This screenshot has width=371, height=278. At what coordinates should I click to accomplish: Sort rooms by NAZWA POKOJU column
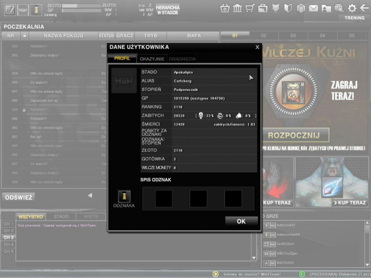point(63,35)
